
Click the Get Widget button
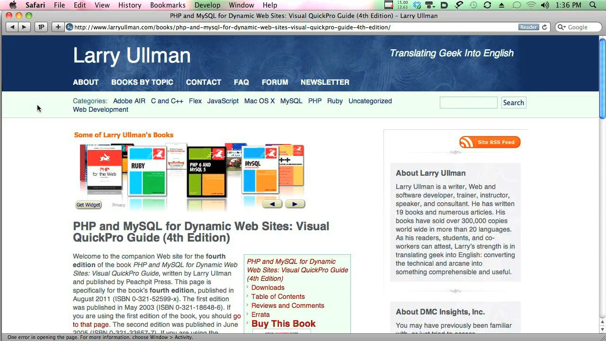(89, 205)
